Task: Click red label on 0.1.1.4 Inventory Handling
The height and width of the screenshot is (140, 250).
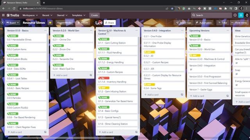Action: click(x=104, y=78)
